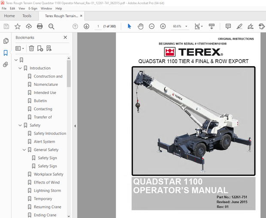The image size is (266, 218).
Task: Open the Temporary bookmark
Action: tap(43, 199)
